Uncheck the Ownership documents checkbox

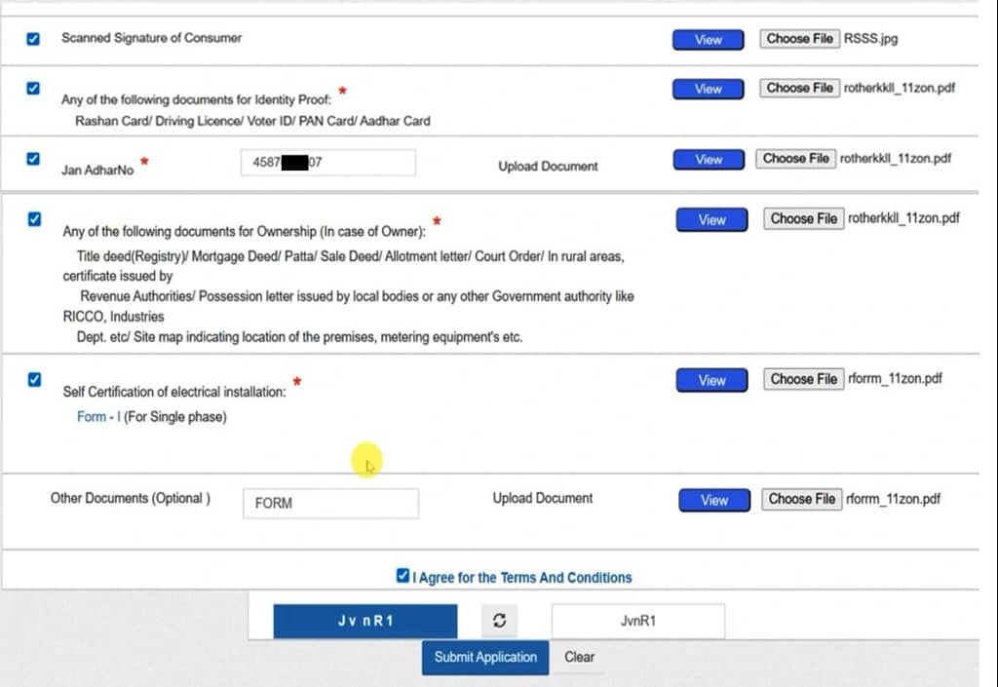click(34, 219)
